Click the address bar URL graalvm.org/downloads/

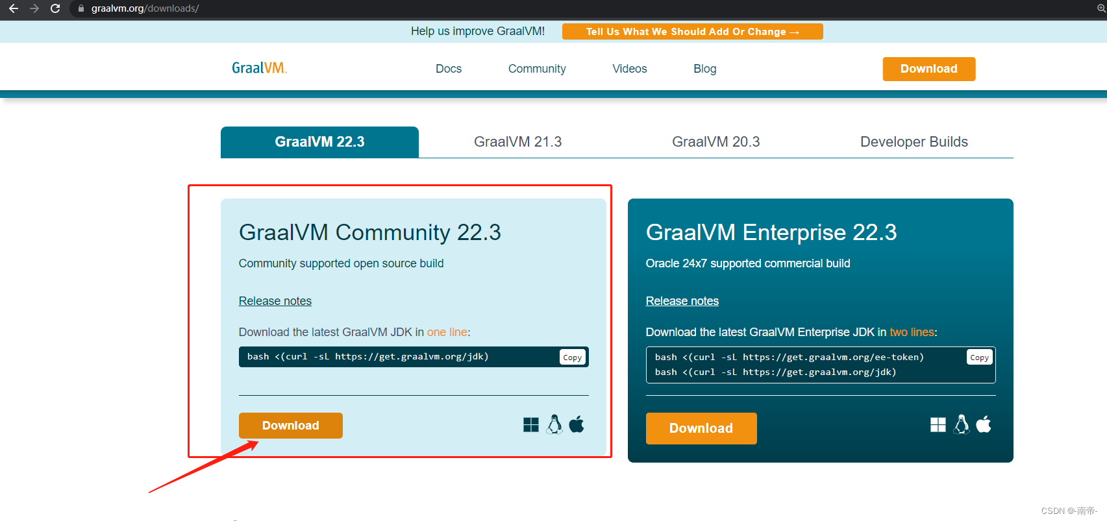(x=145, y=8)
